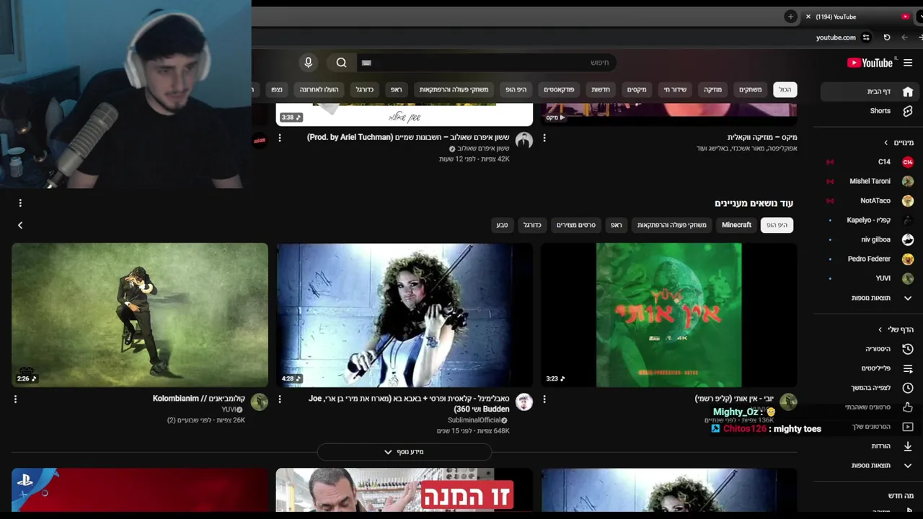Play the violinist thumbnail lasting 4:28
This screenshot has width=923, height=519.
tap(405, 315)
